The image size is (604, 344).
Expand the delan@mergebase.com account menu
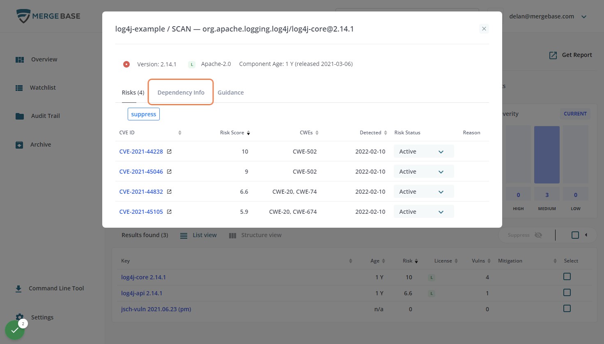click(584, 17)
